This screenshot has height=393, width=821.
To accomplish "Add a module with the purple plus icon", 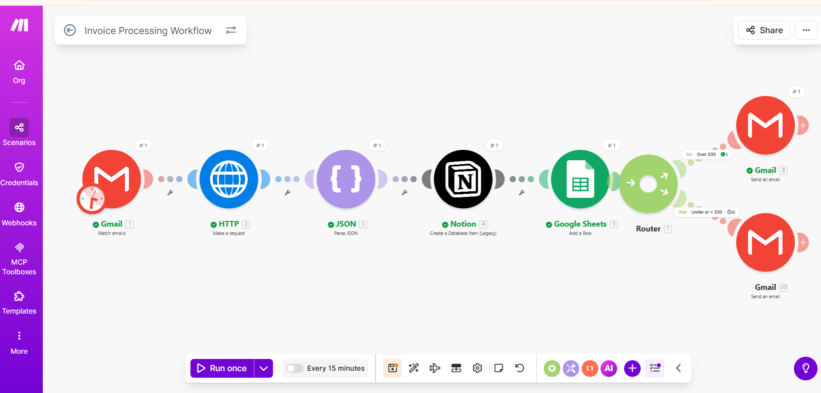I will coord(632,368).
